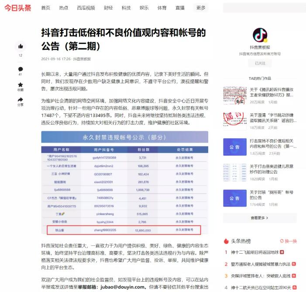Open author name 抖音黑板报 in sidebar
Viewport: 306px width, 292px height.
pos(260,48)
